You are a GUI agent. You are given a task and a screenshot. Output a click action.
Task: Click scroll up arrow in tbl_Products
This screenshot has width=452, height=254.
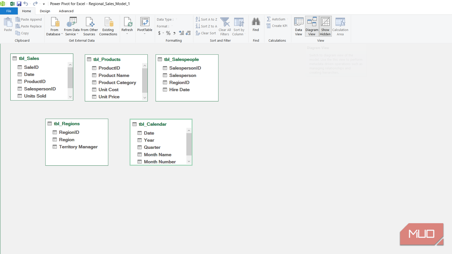[145, 66]
